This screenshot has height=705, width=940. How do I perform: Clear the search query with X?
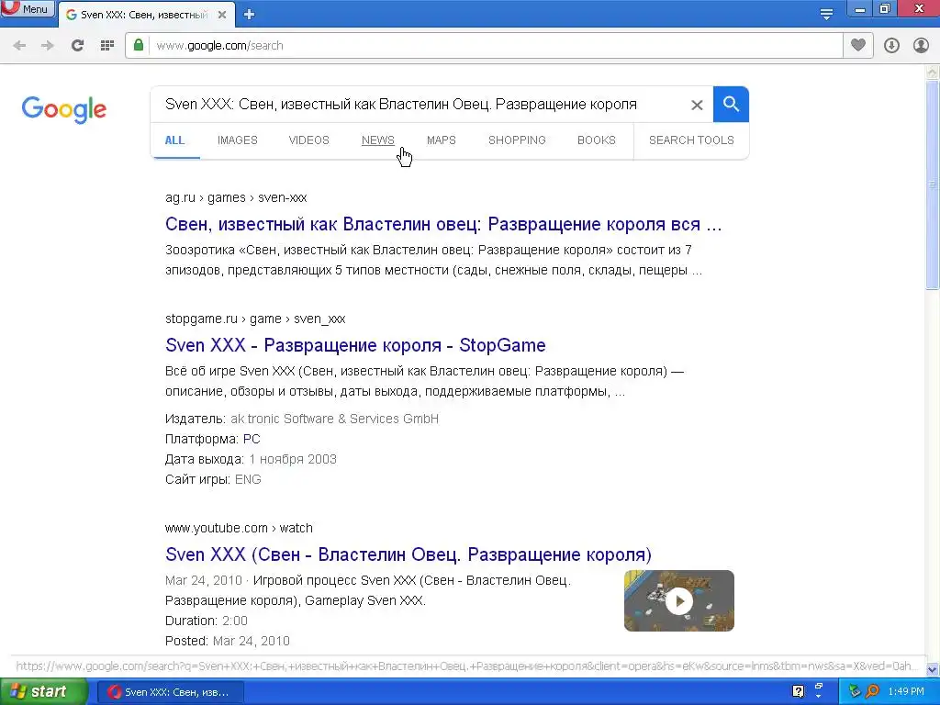(x=697, y=105)
